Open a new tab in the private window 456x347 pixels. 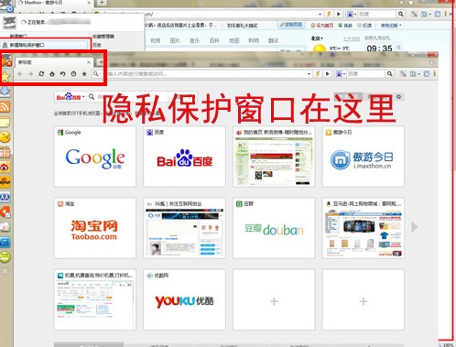[x=101, y=62]
